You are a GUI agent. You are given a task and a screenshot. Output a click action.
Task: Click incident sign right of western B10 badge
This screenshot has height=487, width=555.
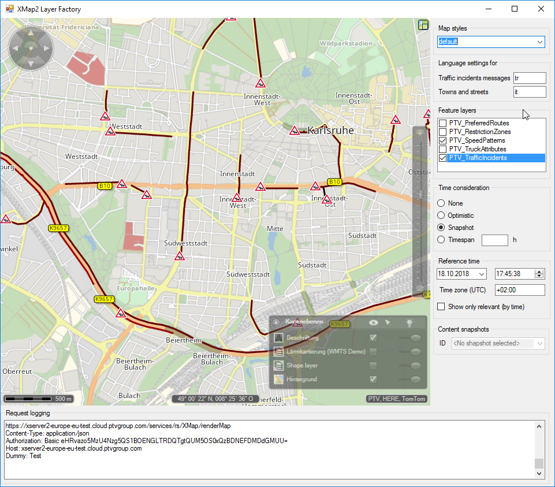(122, 184)
